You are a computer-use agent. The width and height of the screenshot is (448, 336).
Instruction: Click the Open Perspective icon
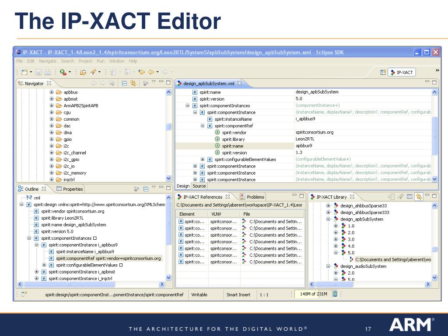[383, 72]
